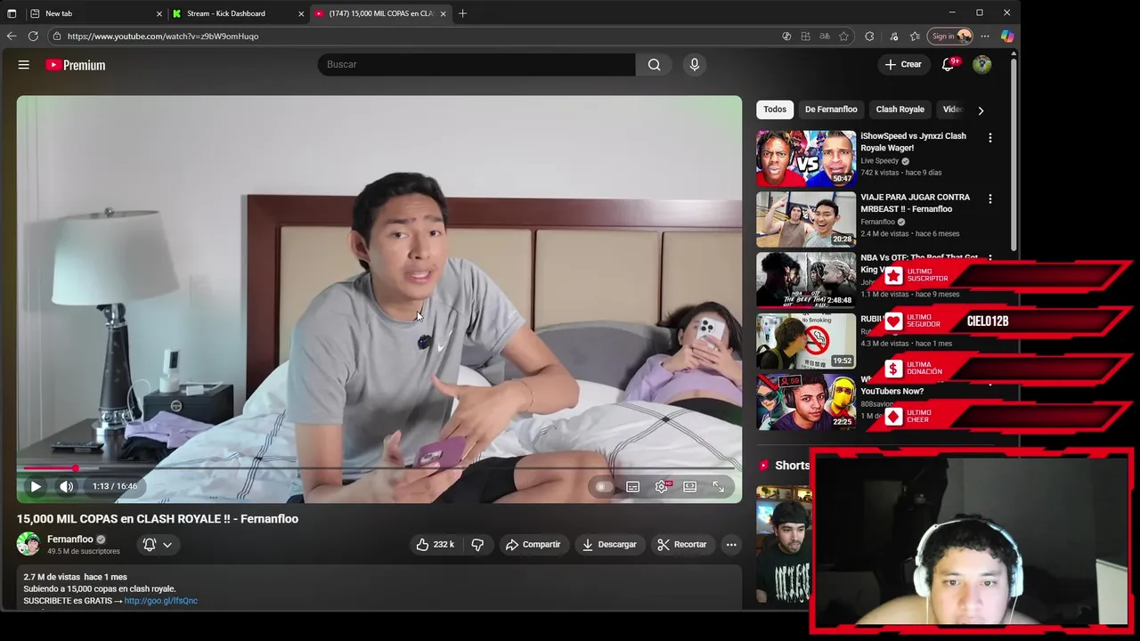This screenshot has height=641, width=1140.
Task: Sign in to Edge profile button
Action: point(950,37)
